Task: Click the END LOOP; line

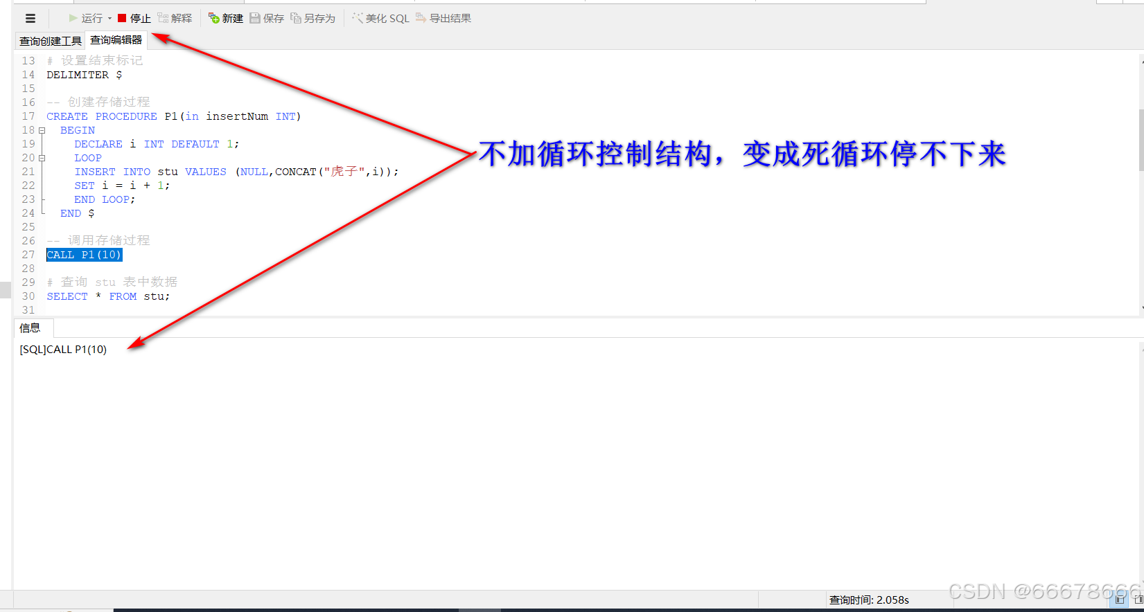Action: coord(105,199)
